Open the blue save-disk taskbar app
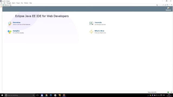 (x=42, y=95)
